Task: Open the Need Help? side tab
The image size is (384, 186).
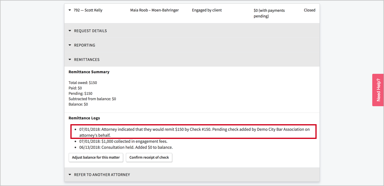Action: (x=378, y=90)
